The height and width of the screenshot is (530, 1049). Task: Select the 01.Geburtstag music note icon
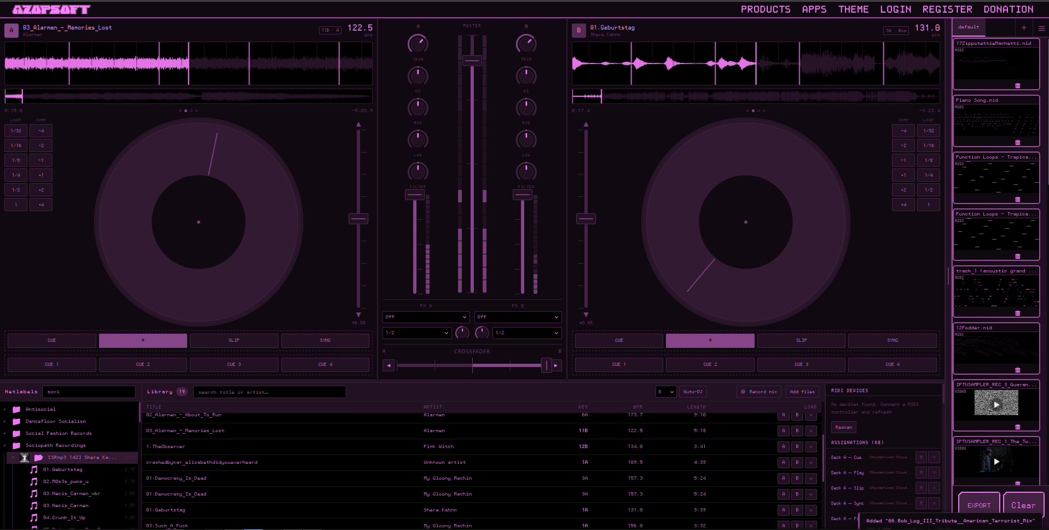(34, 469)
